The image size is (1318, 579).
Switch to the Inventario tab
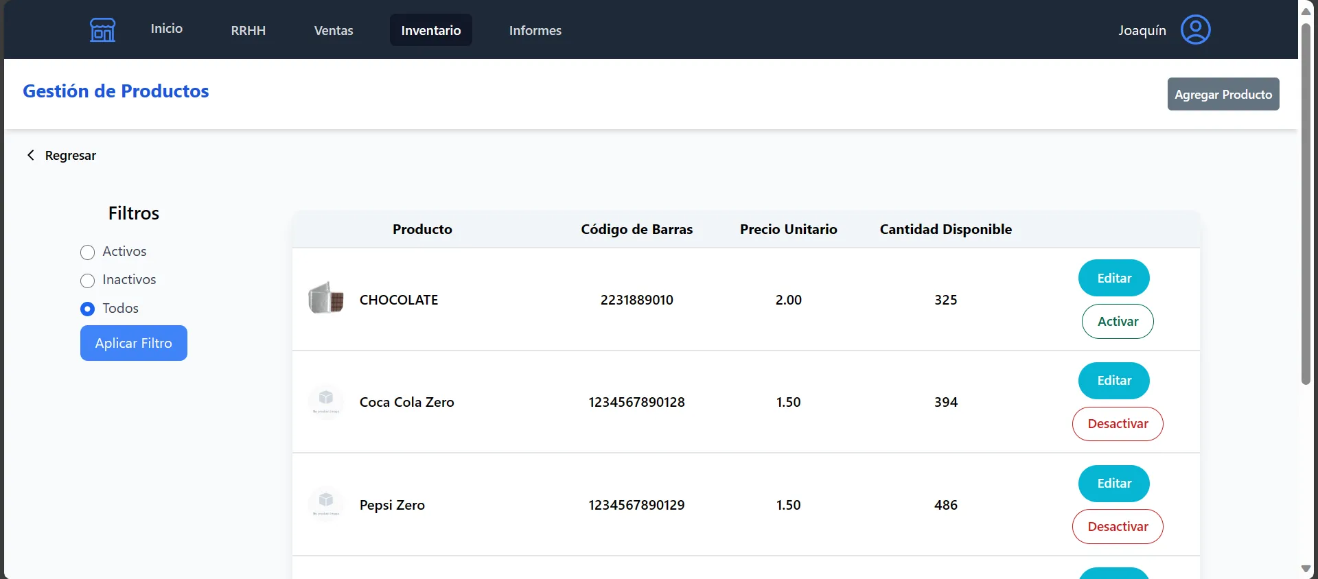coord(431,30)
